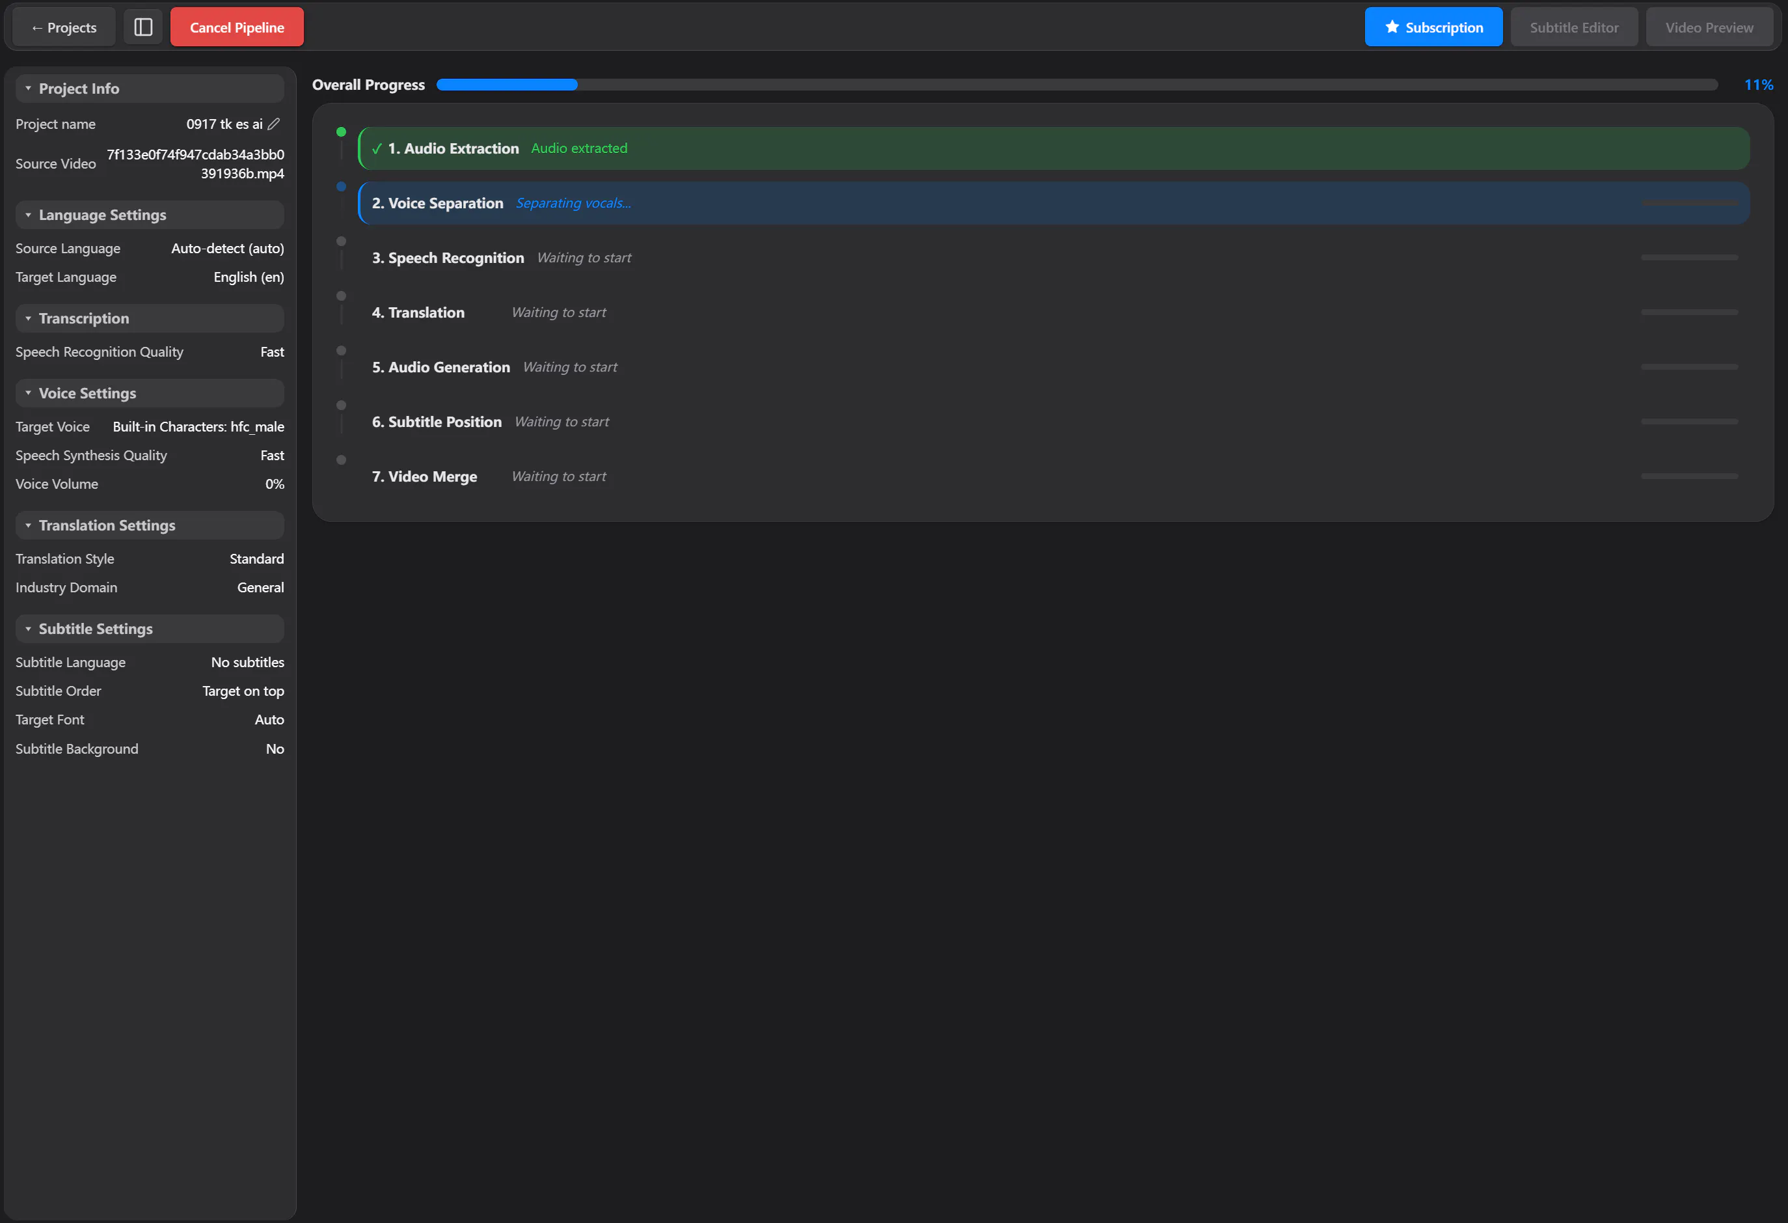Viewport: 1788px width, 1223px height.
Task: Go back to Projects
Action: point(64,27)
